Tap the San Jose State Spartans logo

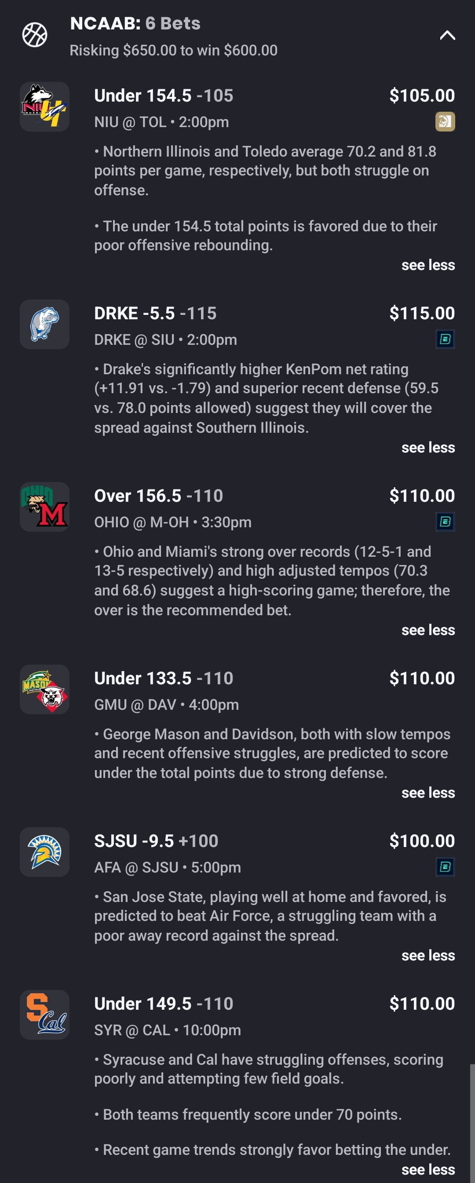44,852
